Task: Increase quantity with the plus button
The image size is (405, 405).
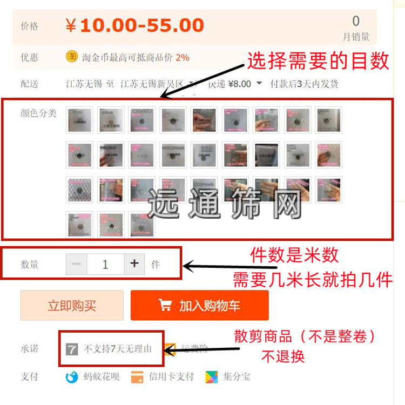Action: [134, 264]
